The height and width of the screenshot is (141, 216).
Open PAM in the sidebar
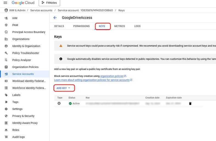coord(15,25)
